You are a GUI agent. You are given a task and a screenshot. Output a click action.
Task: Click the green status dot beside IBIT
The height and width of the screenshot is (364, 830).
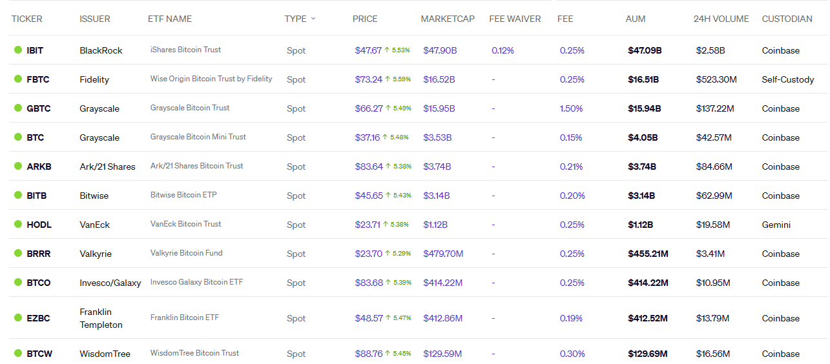[18, 50]
